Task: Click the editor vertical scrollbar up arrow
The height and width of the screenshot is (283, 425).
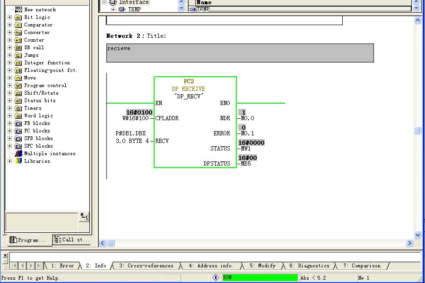Action: pos(418,20)
